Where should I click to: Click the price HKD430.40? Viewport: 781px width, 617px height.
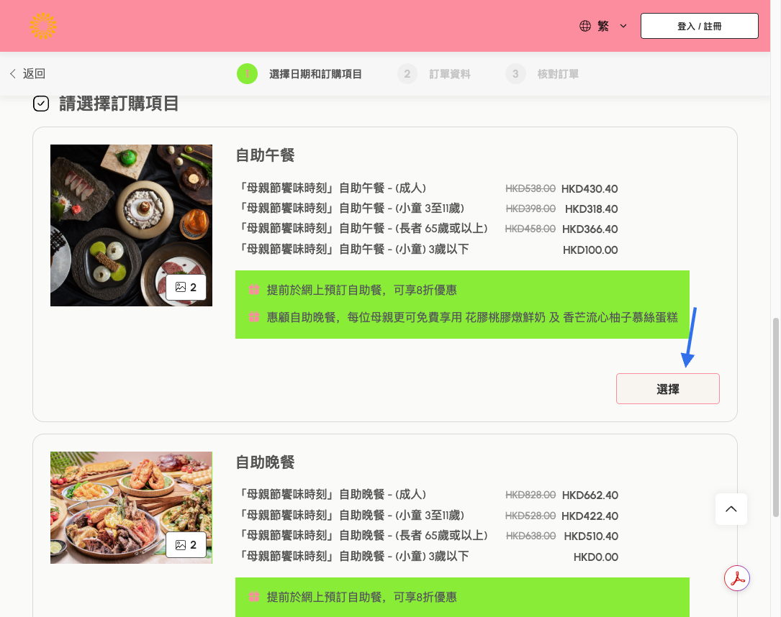(590, 189)
